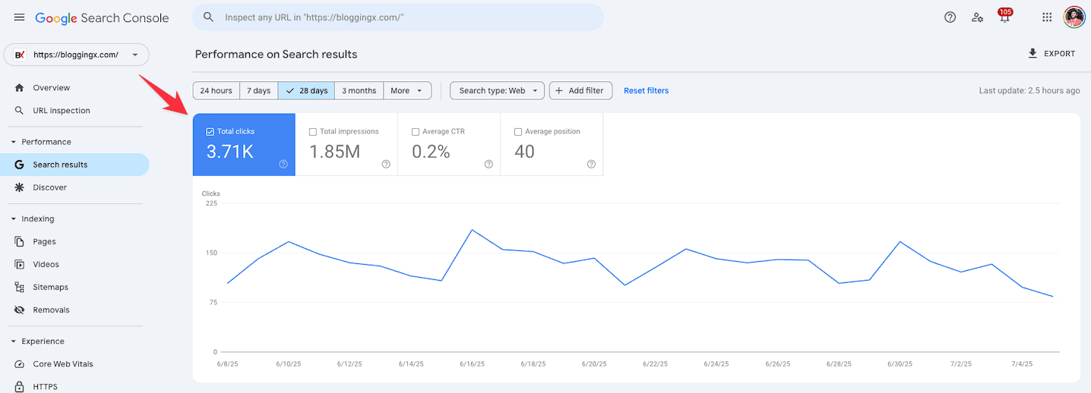Open Users and settings icon
The image size is (1091, 393).
pos(978,17)
